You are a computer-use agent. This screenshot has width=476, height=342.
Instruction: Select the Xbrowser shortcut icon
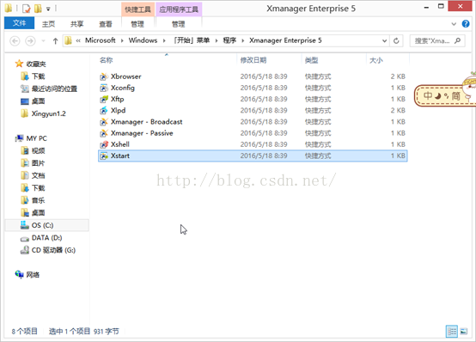pos(104,76)
